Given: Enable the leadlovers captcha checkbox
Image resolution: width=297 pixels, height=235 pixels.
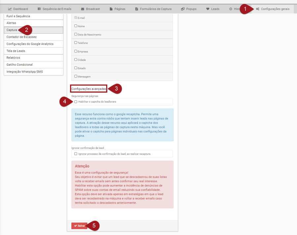Looking at the screenshot, I should point(76,102).
